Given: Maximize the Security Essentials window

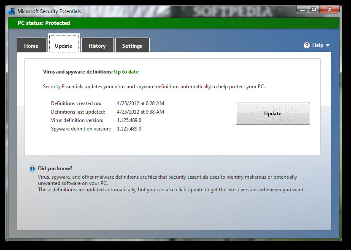Looking at the screenshot, I should pyautogui.click(x=314, y=9).
